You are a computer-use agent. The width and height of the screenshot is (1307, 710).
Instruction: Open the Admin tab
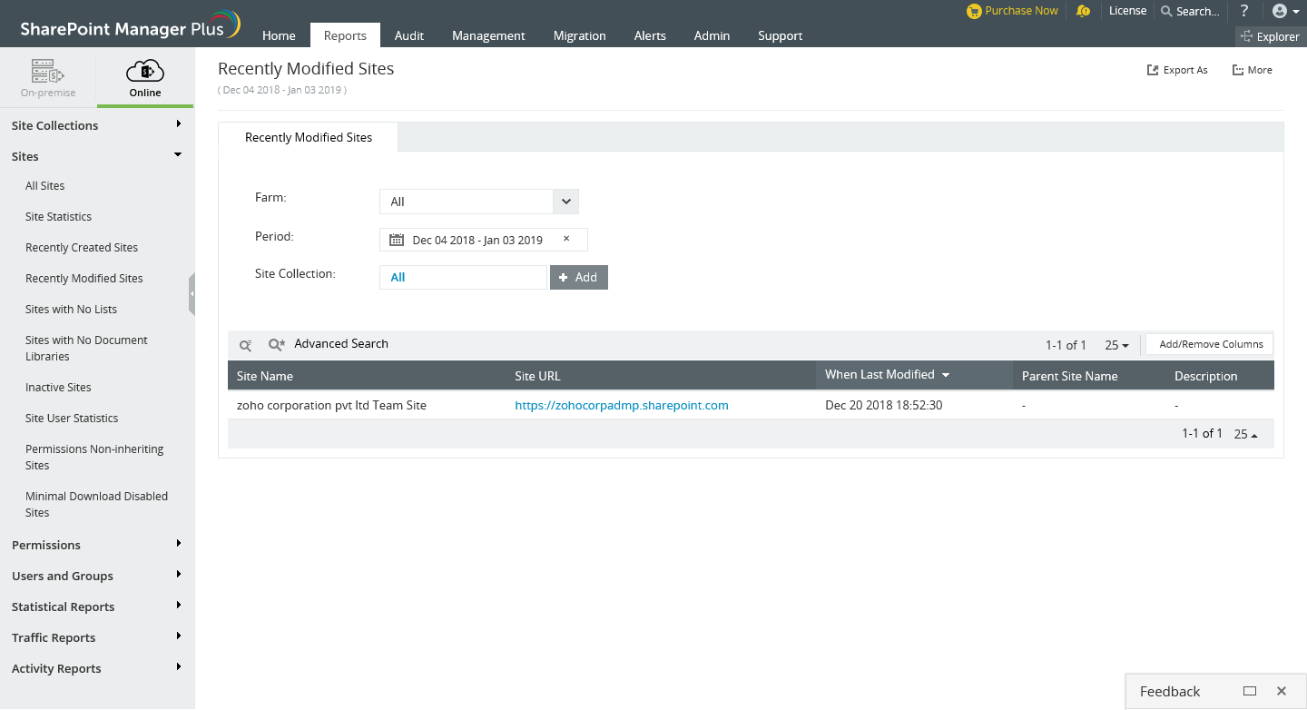712,35
